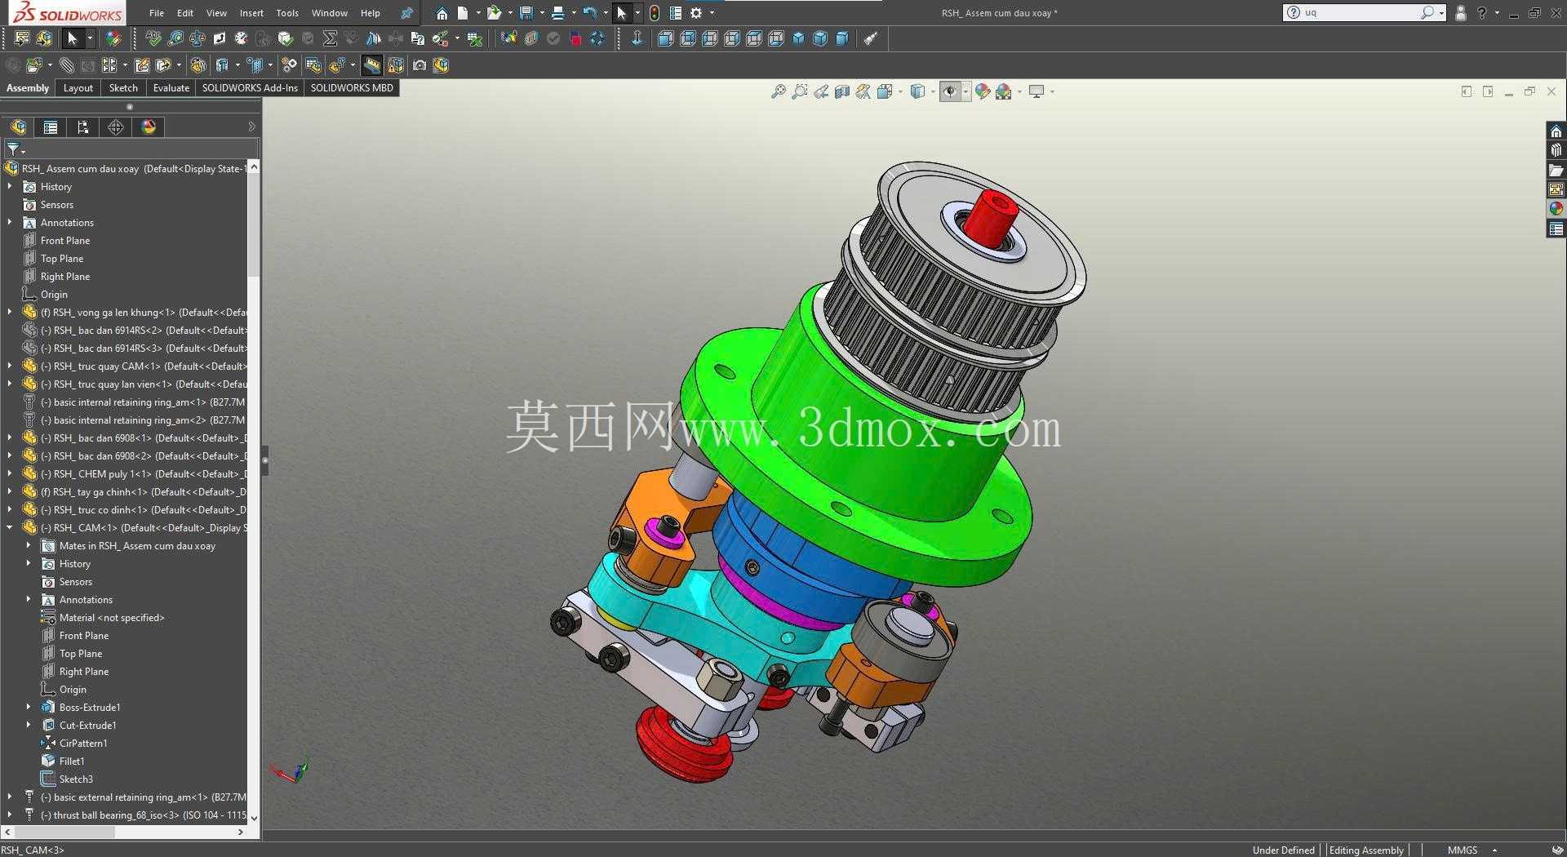The image size is (1567, 857).
Task: Open the Design Library task pane icon
Action: [1556, 150]
